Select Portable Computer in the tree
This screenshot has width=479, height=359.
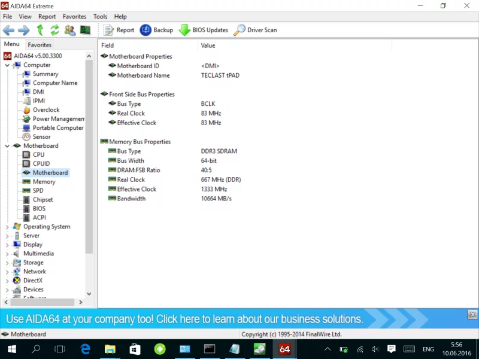click(58, 128)
